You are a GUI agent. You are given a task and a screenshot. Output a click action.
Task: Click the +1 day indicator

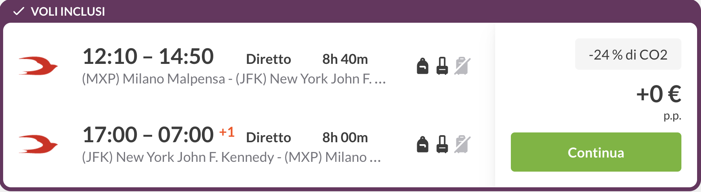[x=227, y=132]
